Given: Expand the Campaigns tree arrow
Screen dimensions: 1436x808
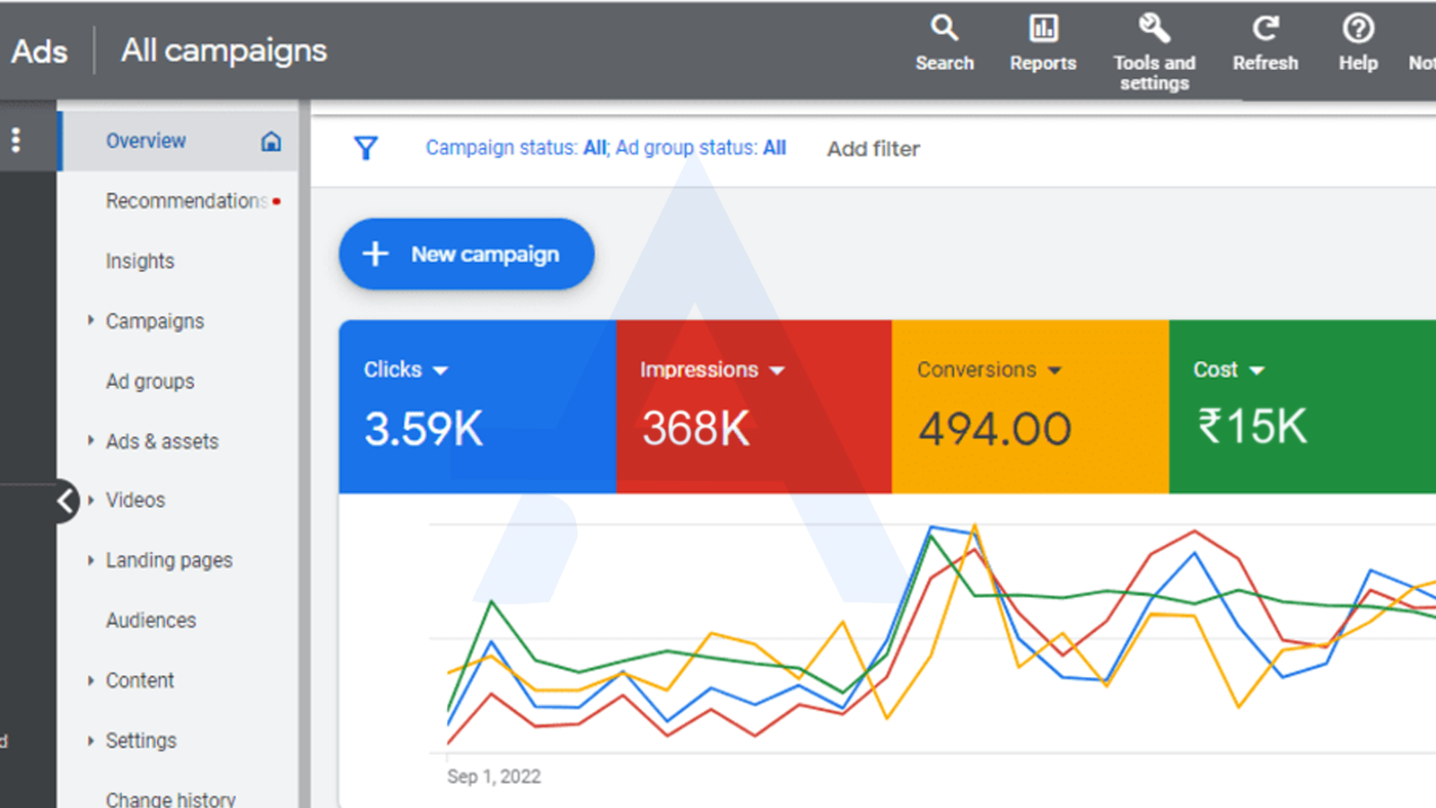Looking at the screenshot, I should [91, 321].
